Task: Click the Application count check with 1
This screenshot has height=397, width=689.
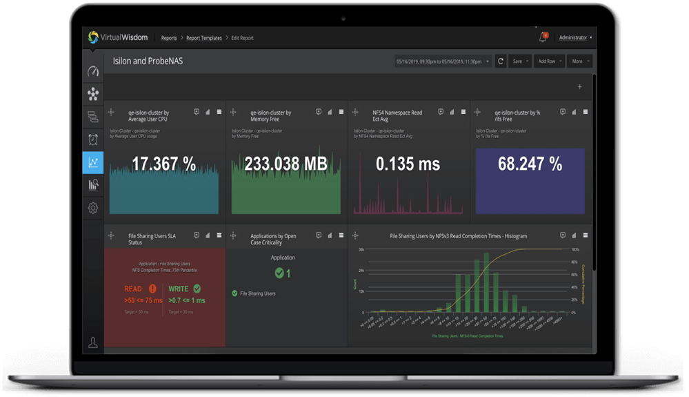Action: point(283,273)
